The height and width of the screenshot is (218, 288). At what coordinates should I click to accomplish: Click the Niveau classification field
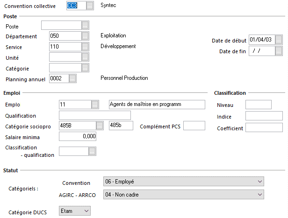click(x=259, y=105)
